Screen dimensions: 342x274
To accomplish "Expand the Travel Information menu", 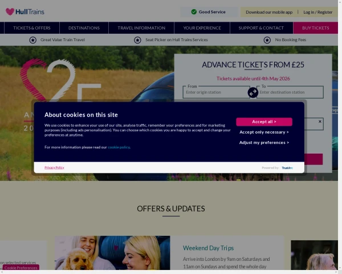I will [141, 28].
